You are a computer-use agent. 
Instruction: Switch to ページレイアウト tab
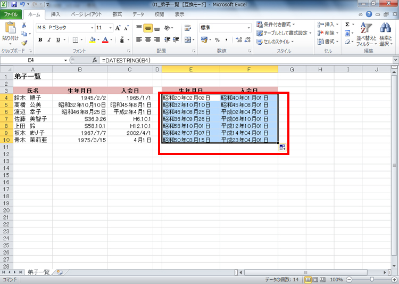(x=86, y=14)
